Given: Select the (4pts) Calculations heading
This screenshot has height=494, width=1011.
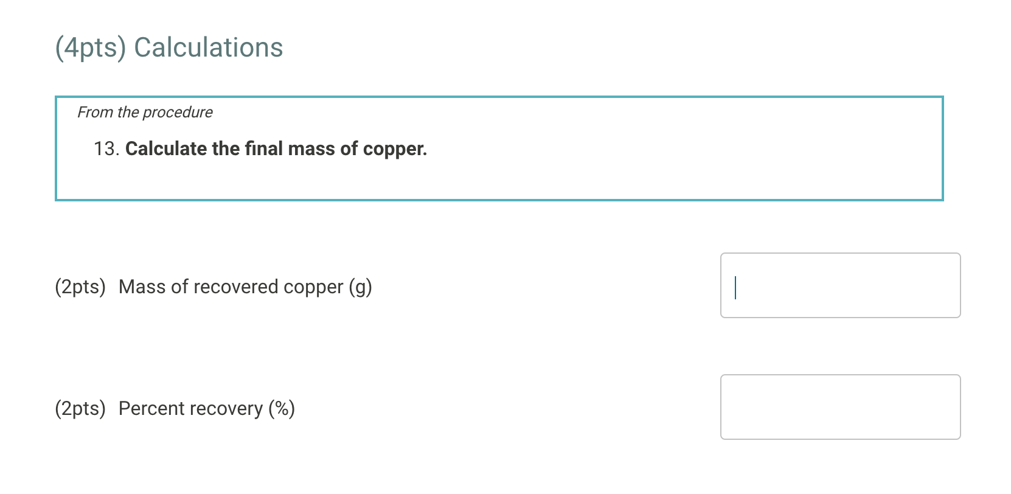Looking at the screenshot, I should (168, 47).
